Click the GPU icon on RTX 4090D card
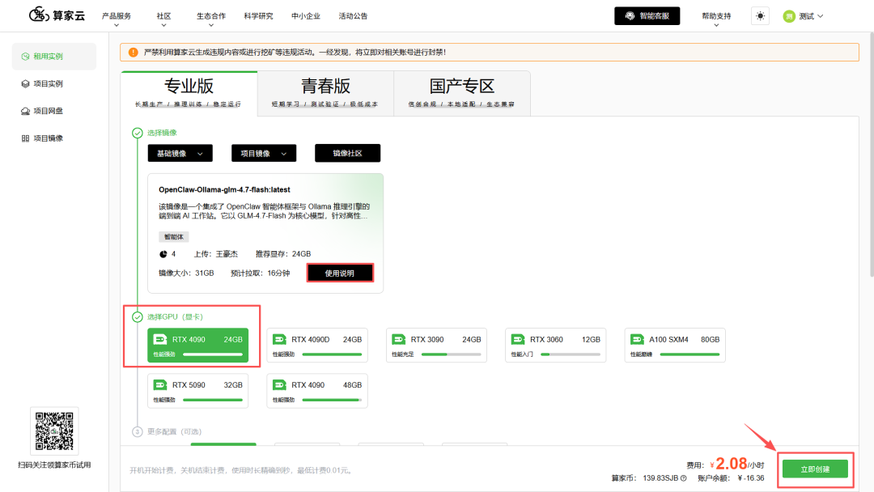This screenshot has width=874, height=492. (x=279, y=339)
